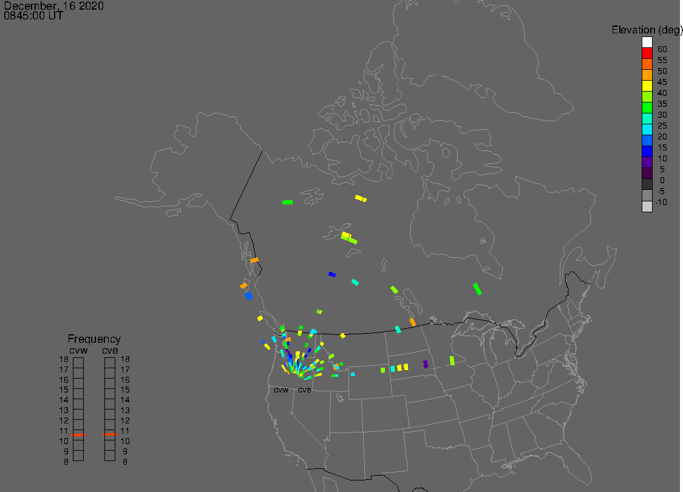Click the dark purple swatch between 0 and 5
Screen dimensions: 683x492
click(x=647, y=173)
